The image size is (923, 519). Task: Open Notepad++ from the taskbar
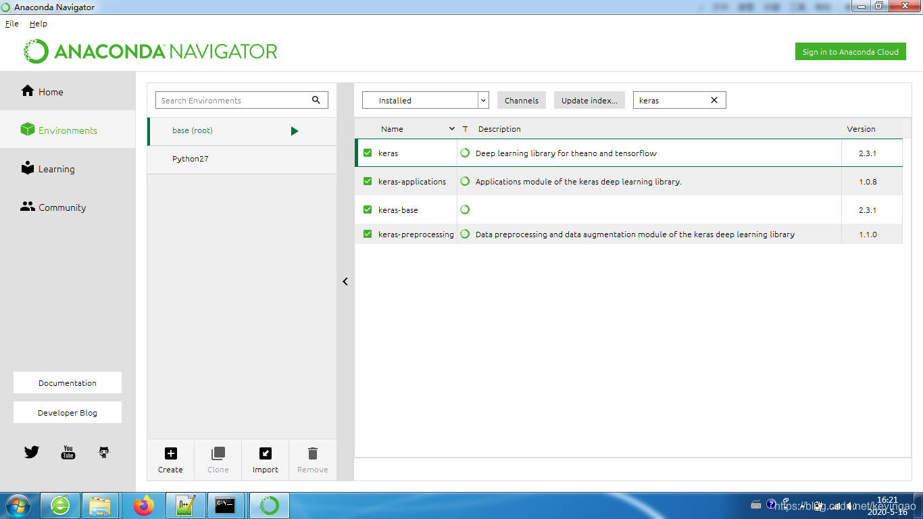point(184,505)
